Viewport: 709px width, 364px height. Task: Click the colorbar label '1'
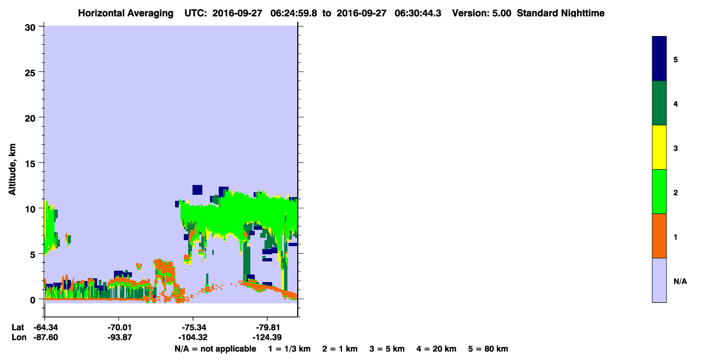(676, 237)
